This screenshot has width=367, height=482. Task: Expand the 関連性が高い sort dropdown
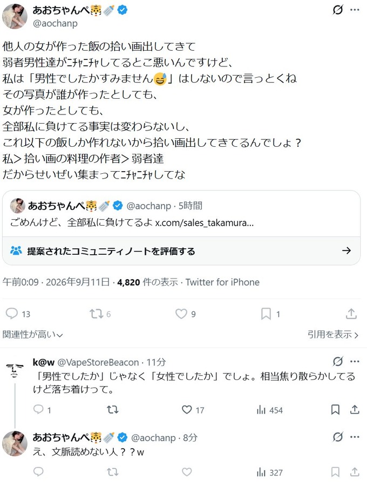32,335
